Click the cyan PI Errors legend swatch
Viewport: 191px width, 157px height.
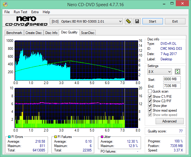click(9, 137)
